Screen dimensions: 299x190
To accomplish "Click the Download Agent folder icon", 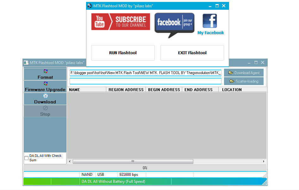I will tap(231, 72).
